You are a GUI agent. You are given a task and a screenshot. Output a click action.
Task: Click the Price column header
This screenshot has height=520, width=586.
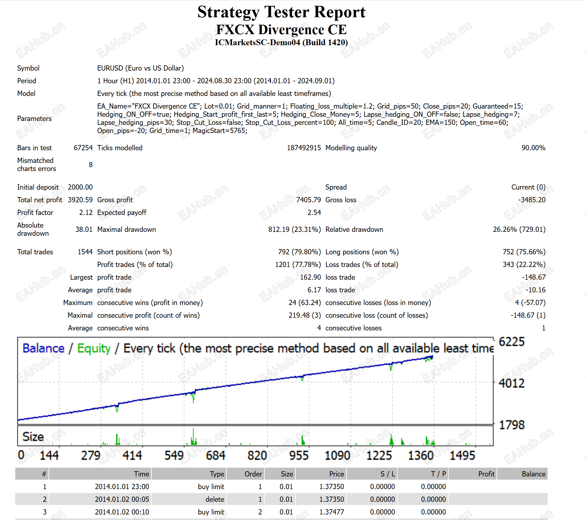(321, 474)
